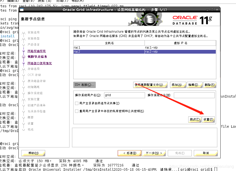236x171 pixels.
Task: Select the 集群节点信息 current step
Action: pyautogui.click(x=37, y=57)
